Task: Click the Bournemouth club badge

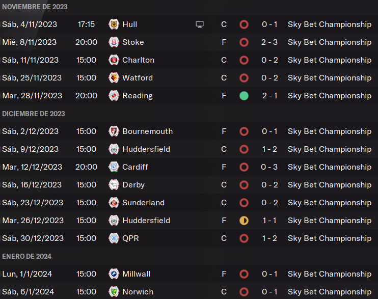Action: click(114, 131)
